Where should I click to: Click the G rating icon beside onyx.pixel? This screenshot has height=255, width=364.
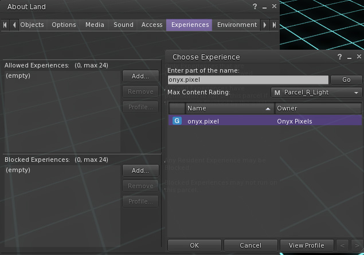(x=177, y=121)
